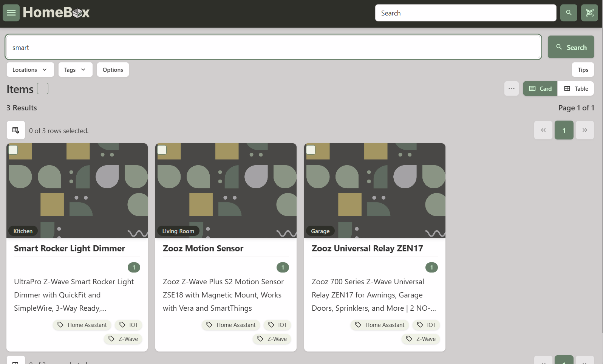Click the HomeBox logo

pyautogui.click(x=56, y=13)
